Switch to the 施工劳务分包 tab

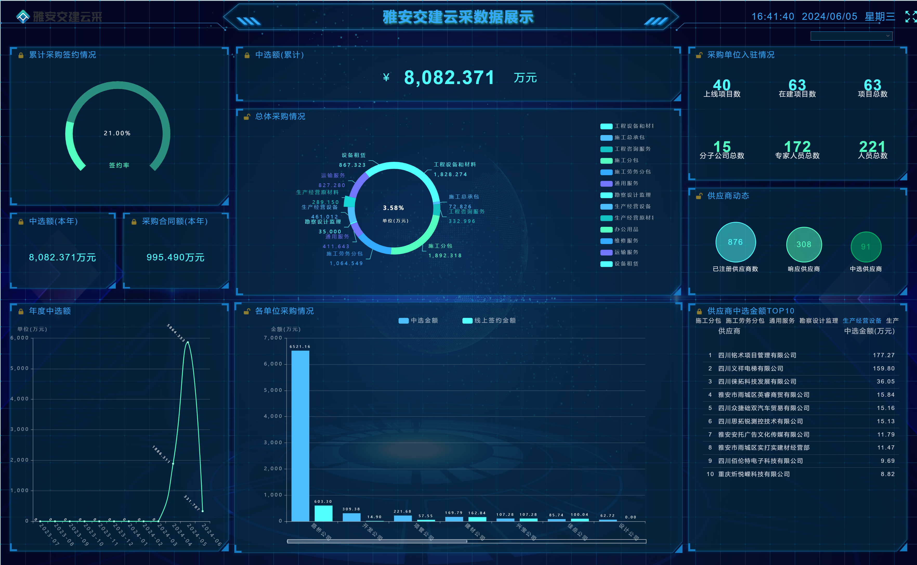click(x=745, y=321)
